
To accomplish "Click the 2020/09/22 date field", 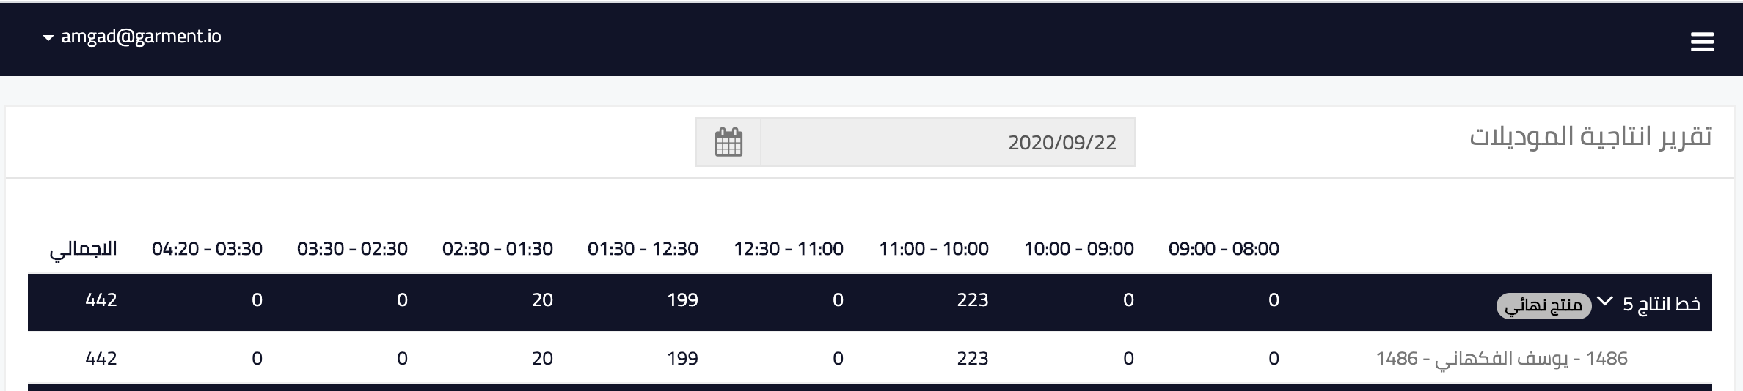I will 948,142.
